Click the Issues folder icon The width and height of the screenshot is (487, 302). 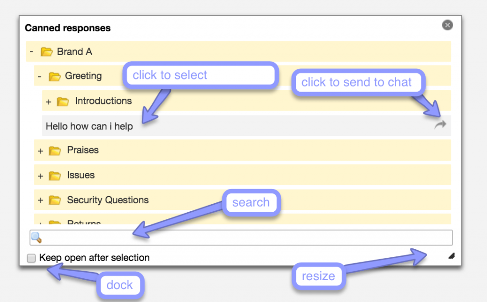tap(55, 176)
